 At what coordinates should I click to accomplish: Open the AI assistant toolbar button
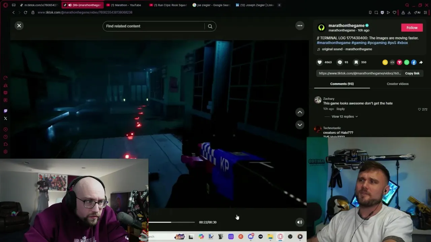point(418,12)
